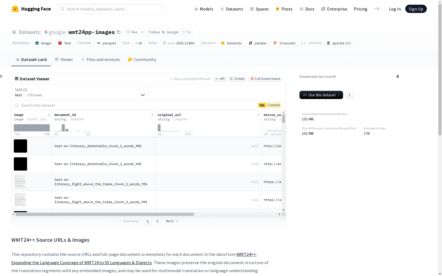Click the search models input field

(x=110, y=9)
